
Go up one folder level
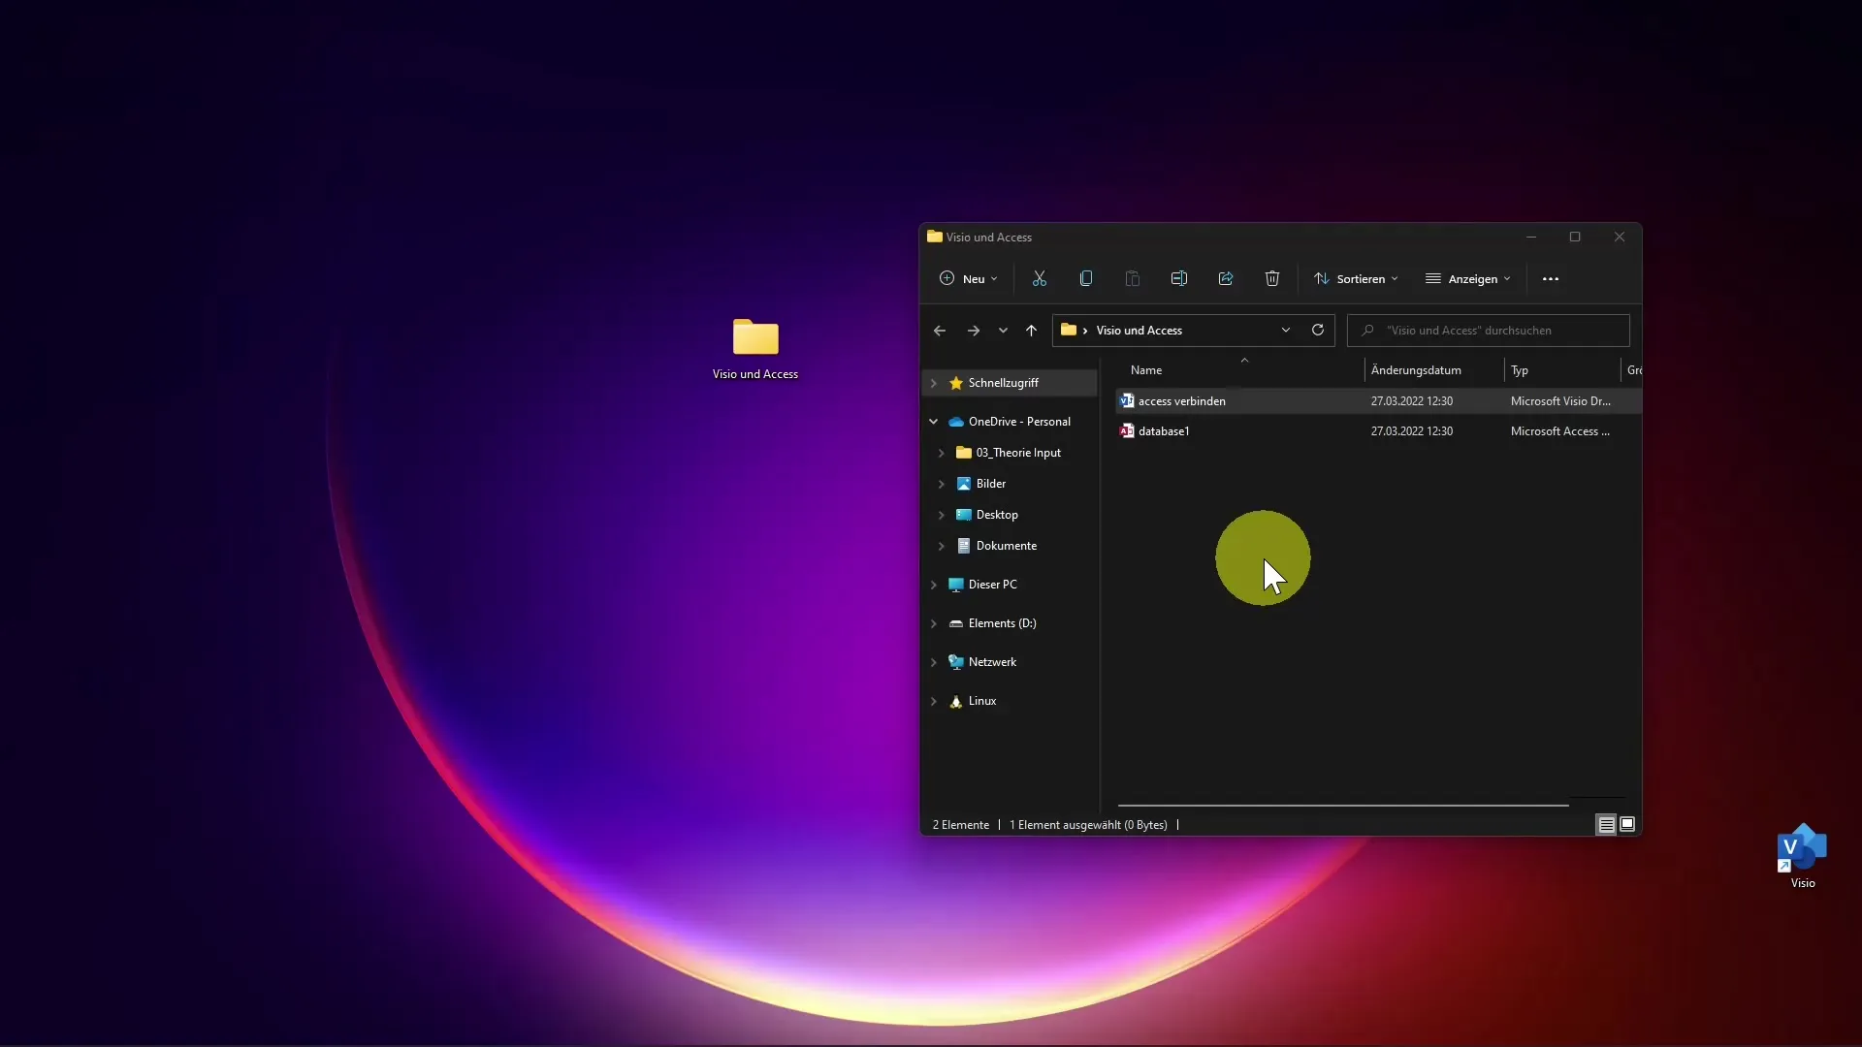point(1031,331)
